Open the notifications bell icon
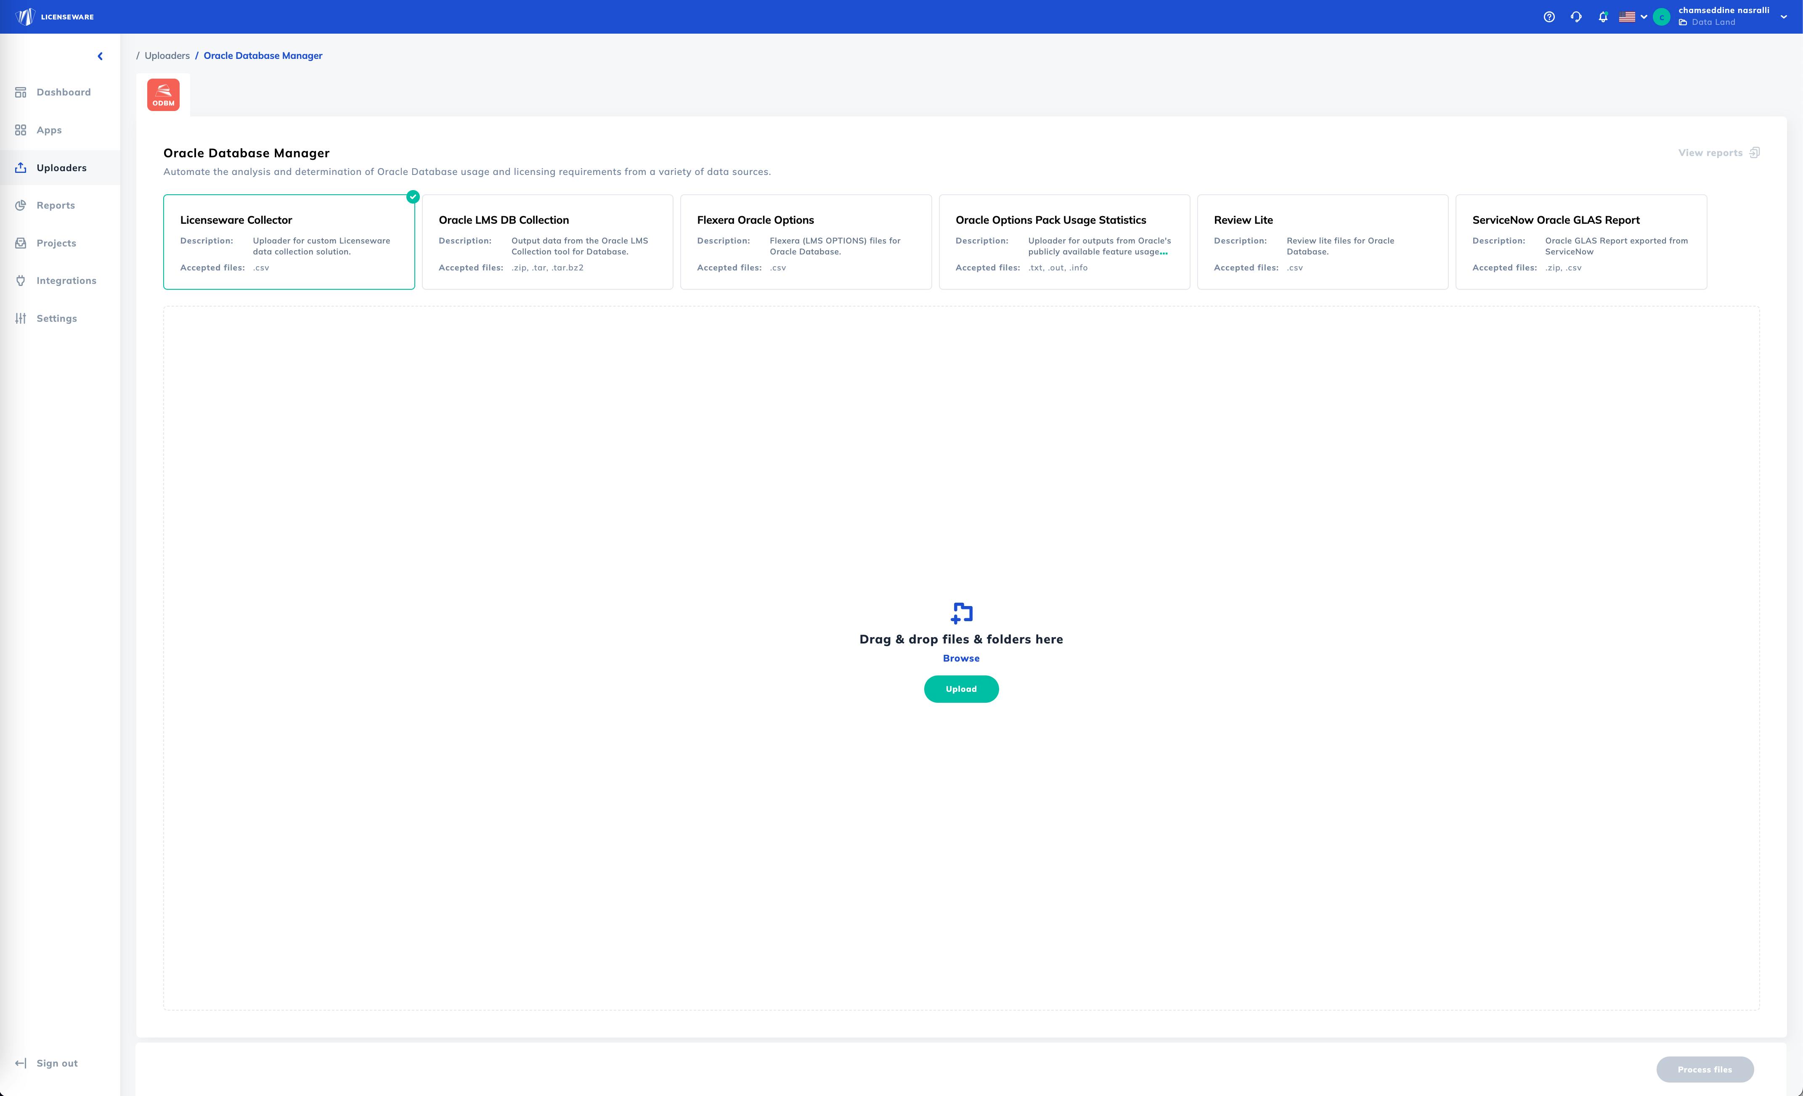The image size is (1803, 1096). tap(1603, 17)
